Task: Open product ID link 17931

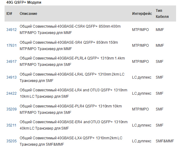Action: click(12, 46)
